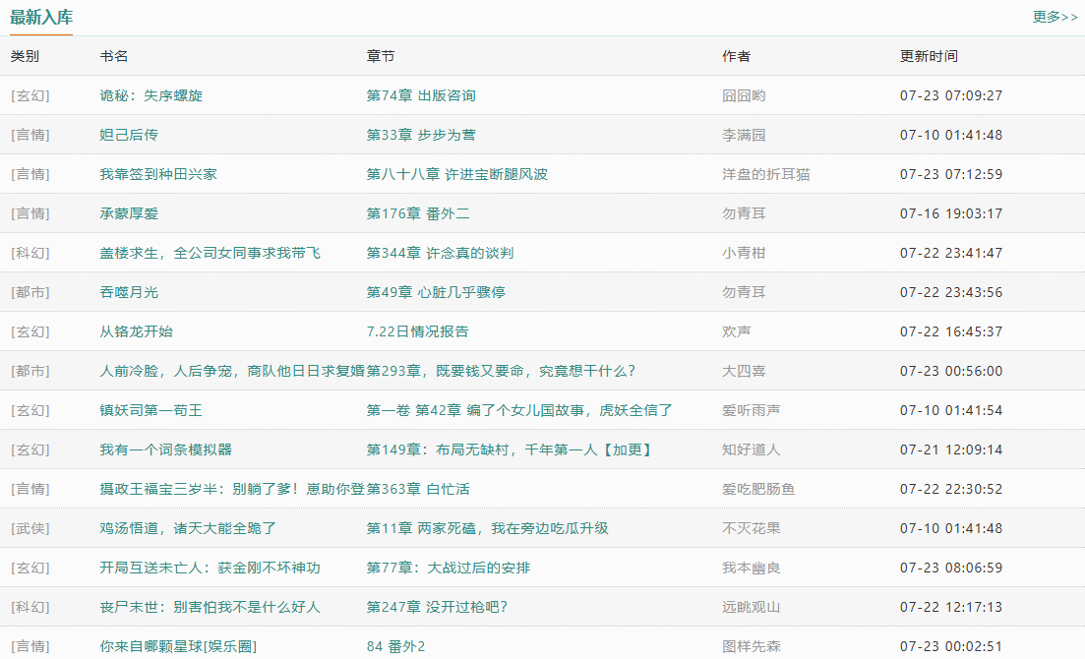The width and height of the screenshot is (1085, 659).
Task: Open the book 我靠签到种田兴家
Action: pyautogui.click(x=158, y=174)
